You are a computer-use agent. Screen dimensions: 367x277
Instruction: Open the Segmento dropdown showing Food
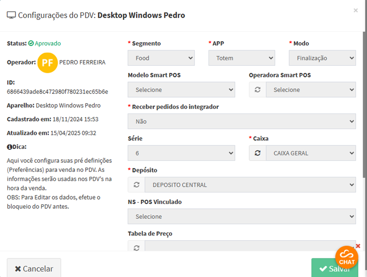(x=161, y=58)
